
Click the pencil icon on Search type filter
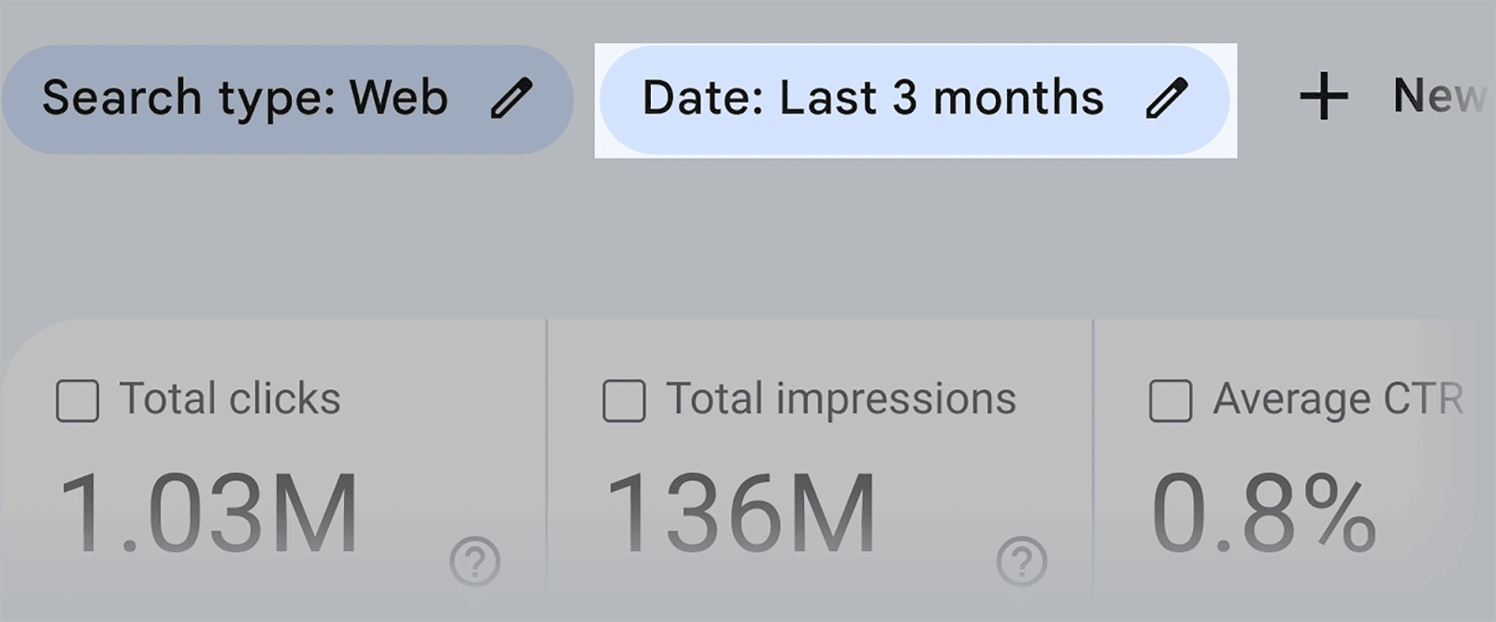click(511, 98)
